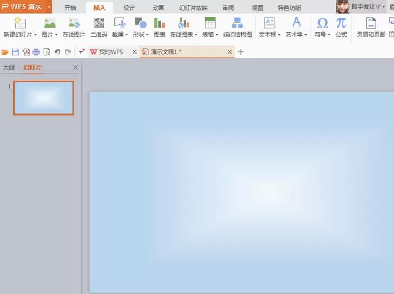Click the user avatar picture
Screen dimensions: 394x294
click(x=343, y=6)
